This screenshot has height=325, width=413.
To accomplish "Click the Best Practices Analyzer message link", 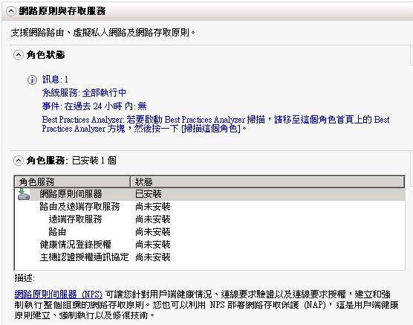I will pos(215,124).
